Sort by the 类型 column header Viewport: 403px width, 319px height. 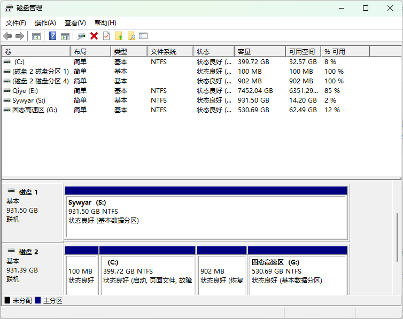129,52
